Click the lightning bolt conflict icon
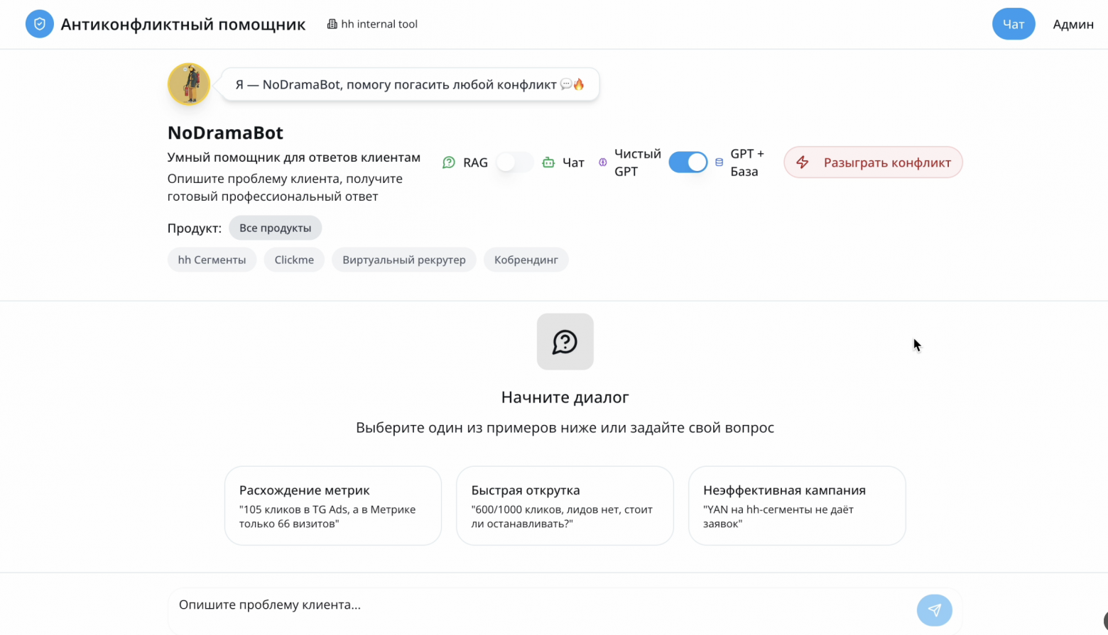The height and width of the screenshot is (635, 1108). tap(803, 162)
